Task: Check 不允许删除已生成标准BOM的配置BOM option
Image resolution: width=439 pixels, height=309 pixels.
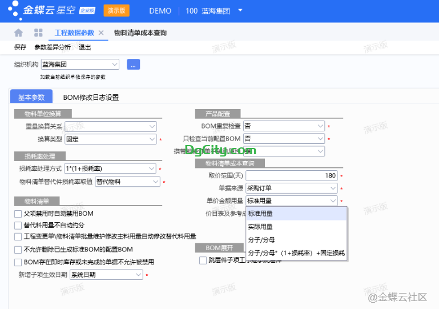Action: [x=18, y=250]
